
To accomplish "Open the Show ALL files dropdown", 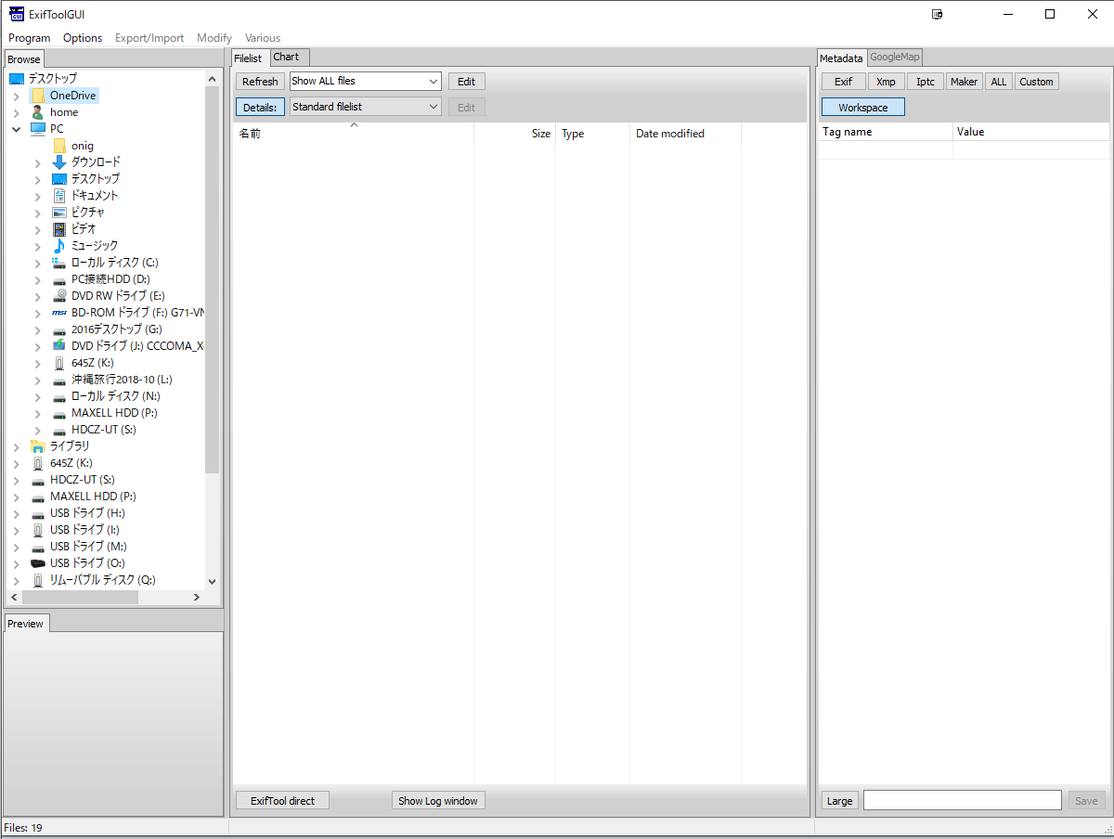I will click(365, 82).
